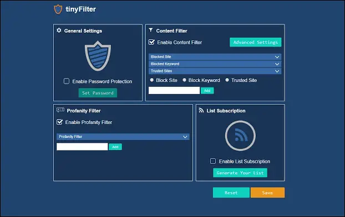Image resolution: width=345 pixels, height=217 pixels.
Task: Click the General Settings heading
Action: click(x=83, y=31)
